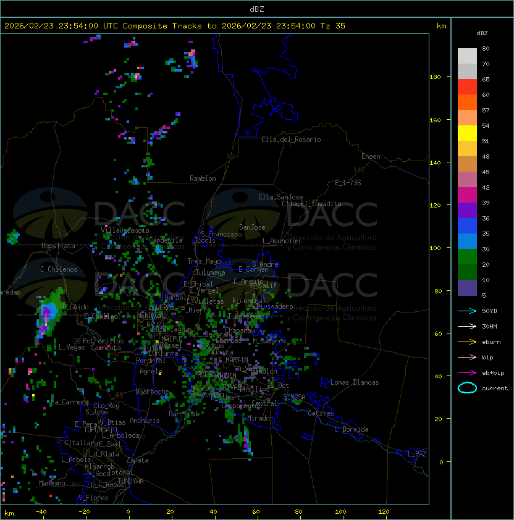Click the 'La_Carrera' map label

70,402
